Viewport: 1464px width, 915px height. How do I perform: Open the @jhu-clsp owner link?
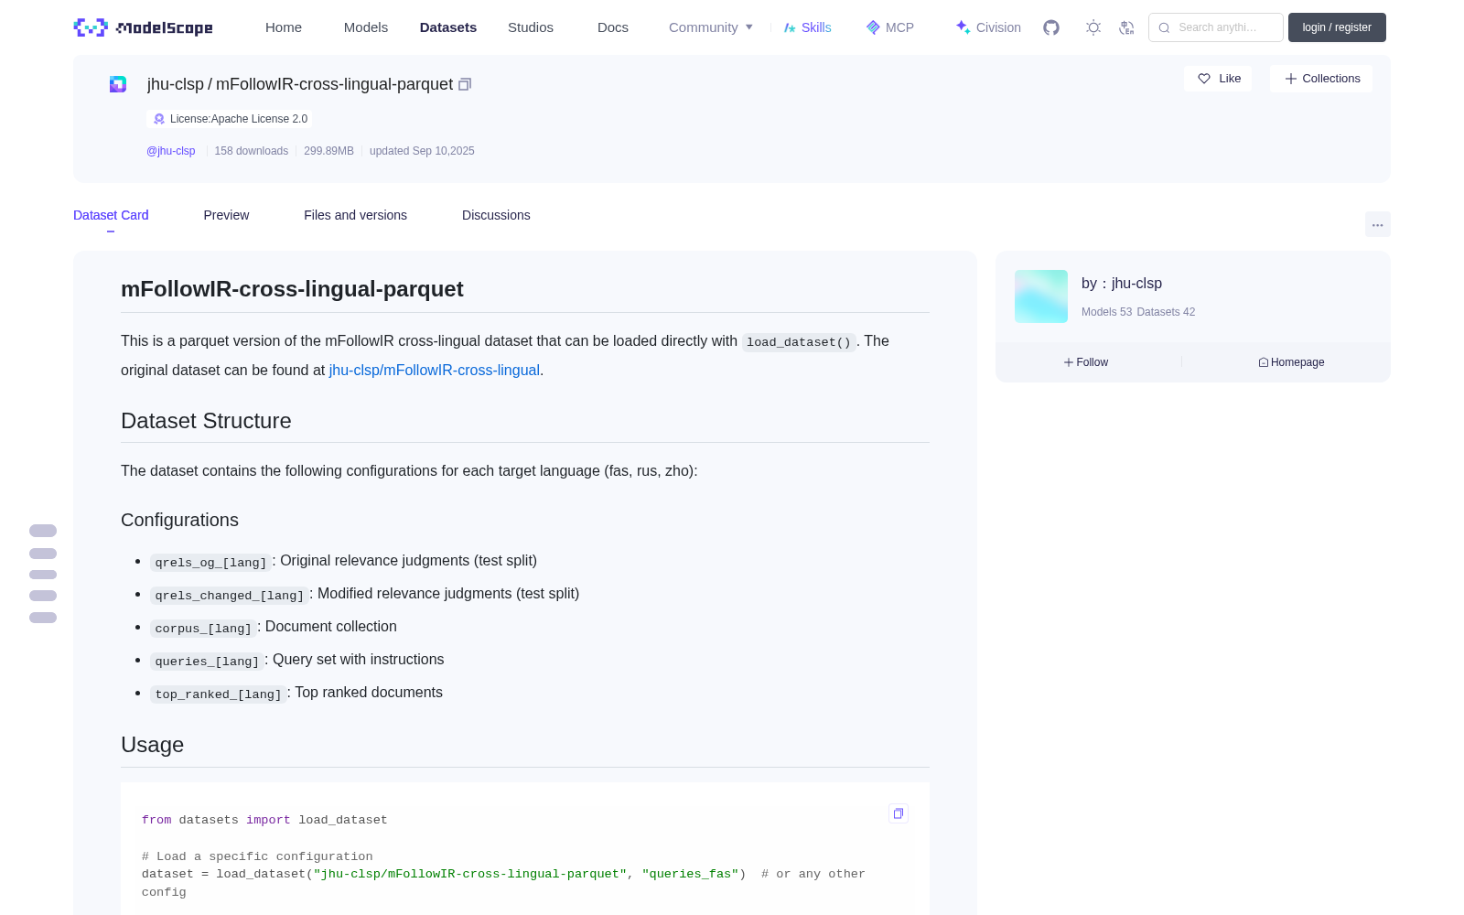(171, 151)
